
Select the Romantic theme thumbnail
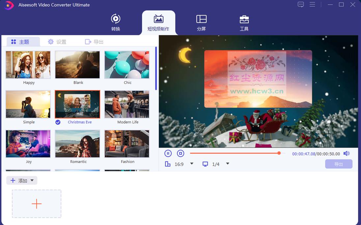77,144
